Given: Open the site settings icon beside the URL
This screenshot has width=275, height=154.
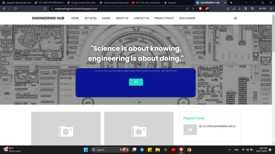Looking at the screenshot, I should [x=52, y=8].
